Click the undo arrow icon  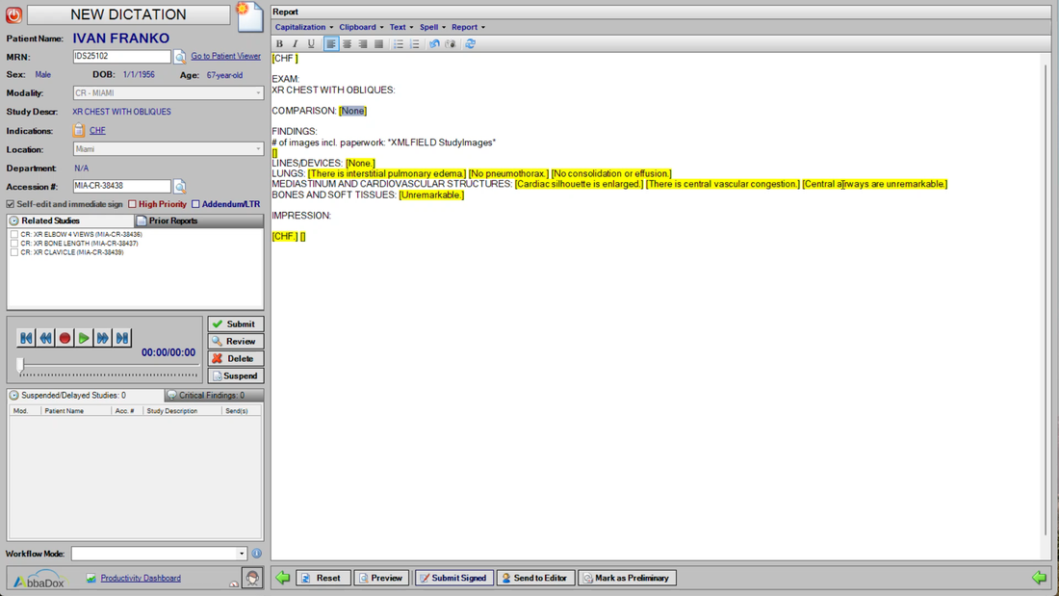434,44
